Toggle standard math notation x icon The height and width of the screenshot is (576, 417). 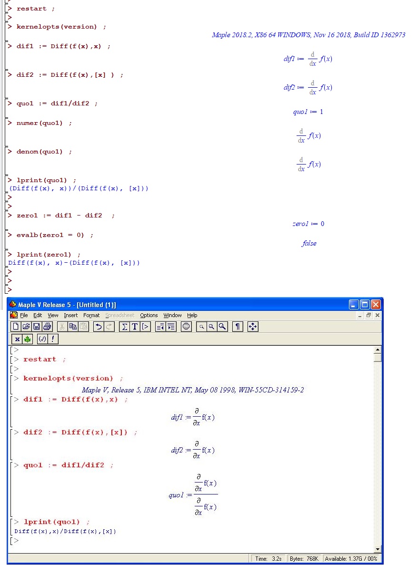pyautogui.click(x=17, y=339)
